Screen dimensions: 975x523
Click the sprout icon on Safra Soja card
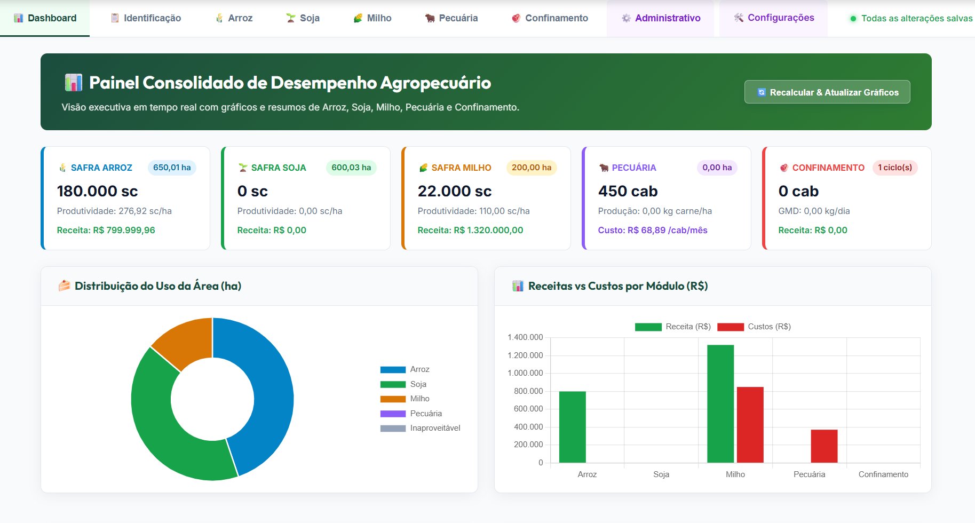243,168
